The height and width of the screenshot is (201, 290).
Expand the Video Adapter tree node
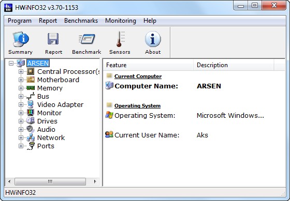point(21,104)
